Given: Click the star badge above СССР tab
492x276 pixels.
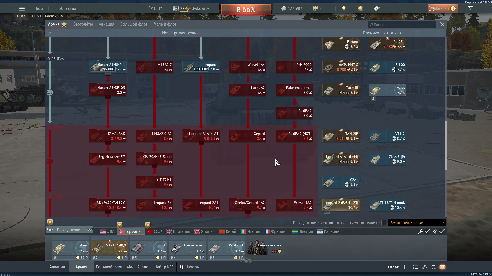Looking at the screenshot, I should pos(148,225).
